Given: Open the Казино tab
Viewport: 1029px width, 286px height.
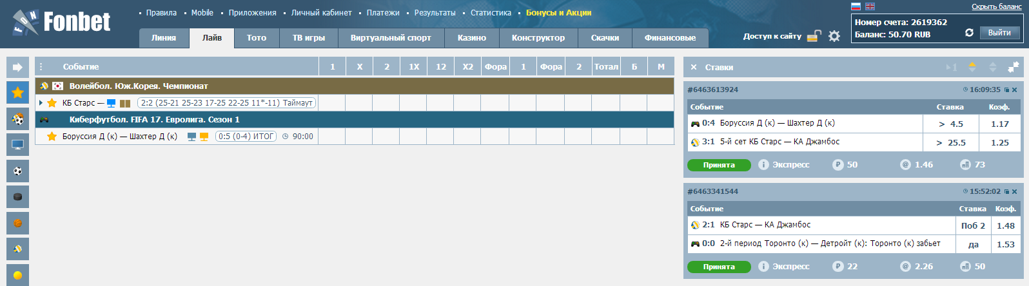Looking at the screenshot, I should [x=472, y=38].
